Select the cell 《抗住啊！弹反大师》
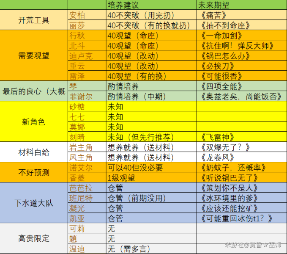 (242, 45)
